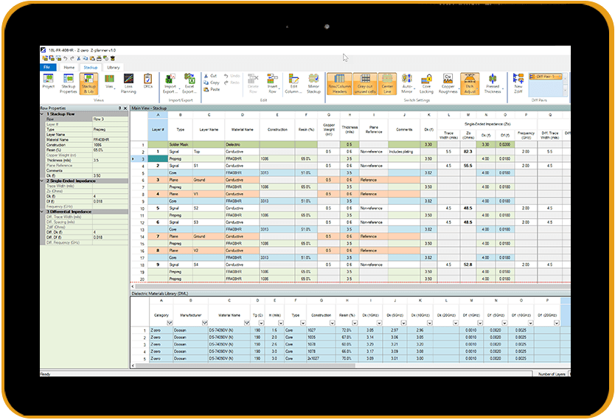This screenshot has height=420, width=615.
Task: Toggle Gray out unused cells
Action: click(365, 84)
